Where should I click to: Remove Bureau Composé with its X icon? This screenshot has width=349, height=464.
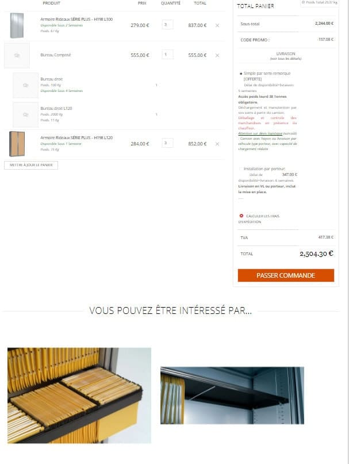click(217, 55)
